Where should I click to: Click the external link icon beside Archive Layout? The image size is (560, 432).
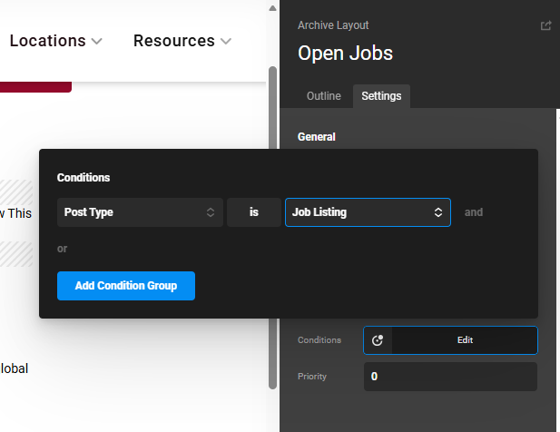click(545, 25)
